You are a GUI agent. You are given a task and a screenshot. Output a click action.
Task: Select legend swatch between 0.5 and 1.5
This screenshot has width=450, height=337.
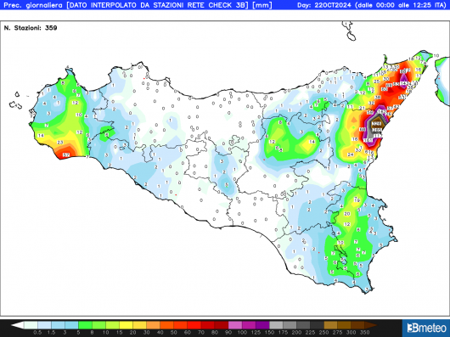[44, 325]
